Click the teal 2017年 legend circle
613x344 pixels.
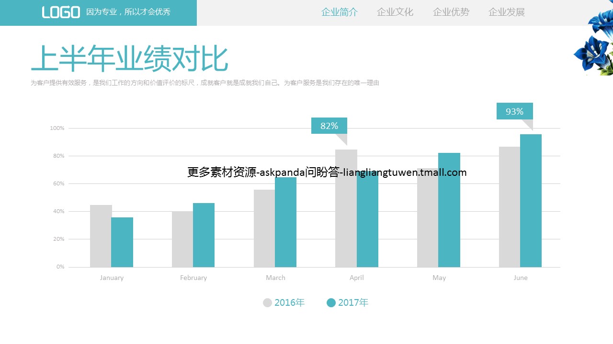331,302
